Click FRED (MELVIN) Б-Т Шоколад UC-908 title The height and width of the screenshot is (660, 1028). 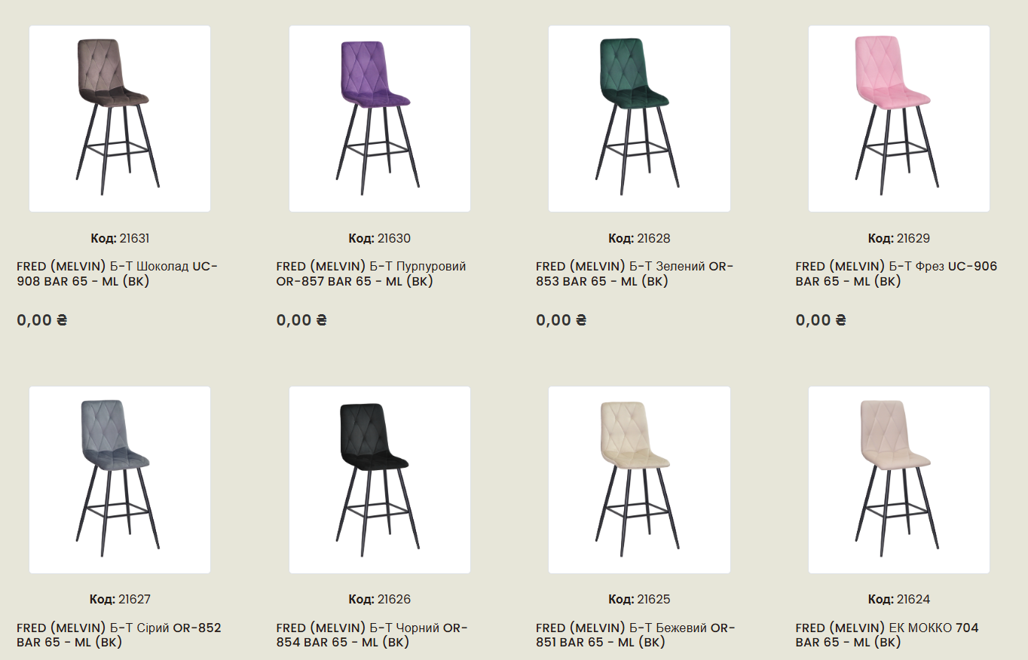pyautogui.click(x=118, y=273)
